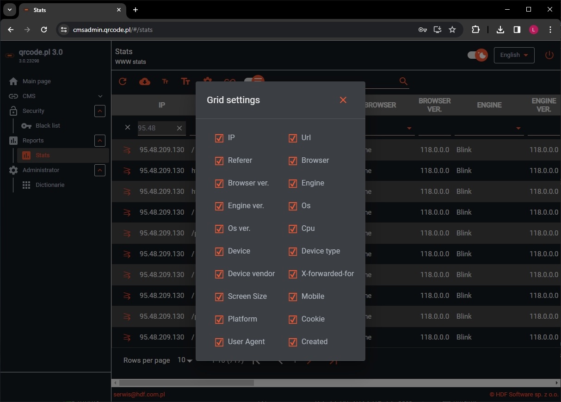The height and width of the screenshot is (402, 561).
Task: Select the large Tt font size icon
Action: coord(185,81)
